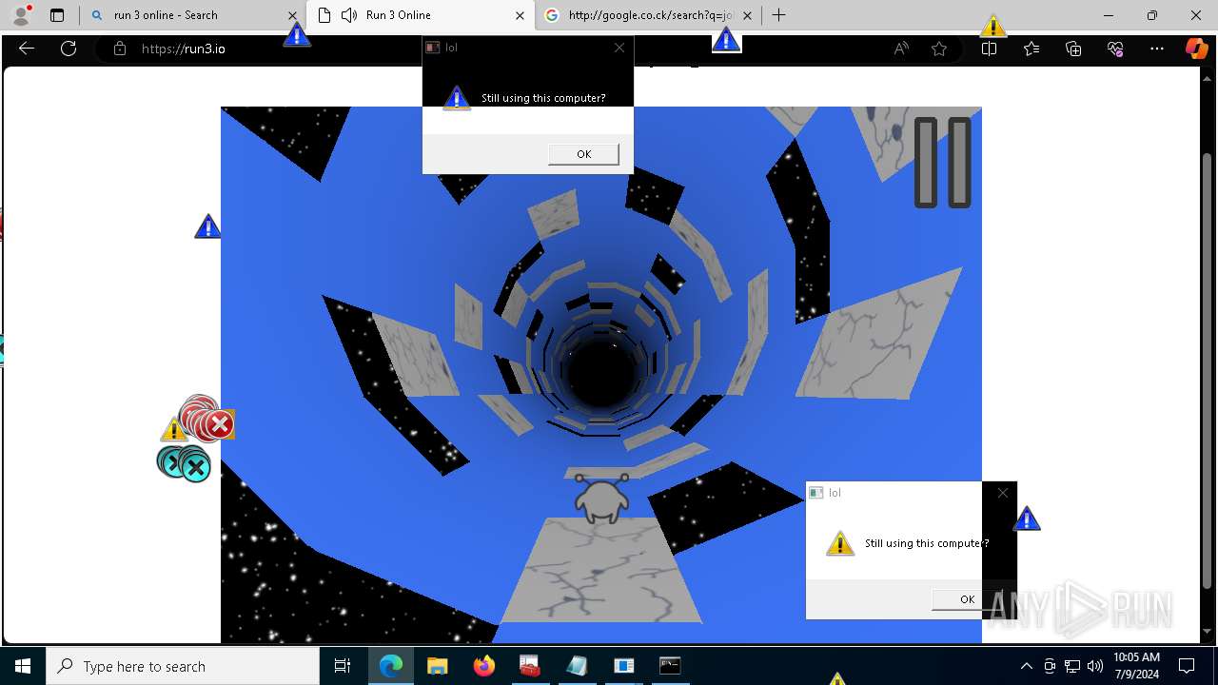Mute the Run 3 Online tab audio

(x=349, y=15)
